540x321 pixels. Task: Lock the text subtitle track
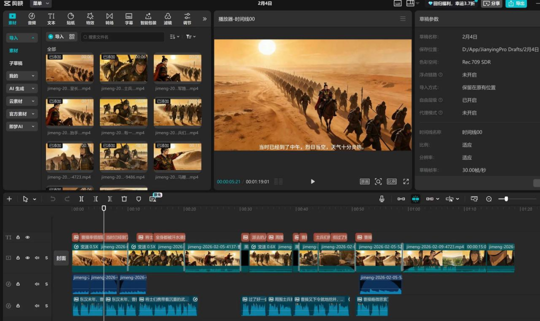pos(18,237)
